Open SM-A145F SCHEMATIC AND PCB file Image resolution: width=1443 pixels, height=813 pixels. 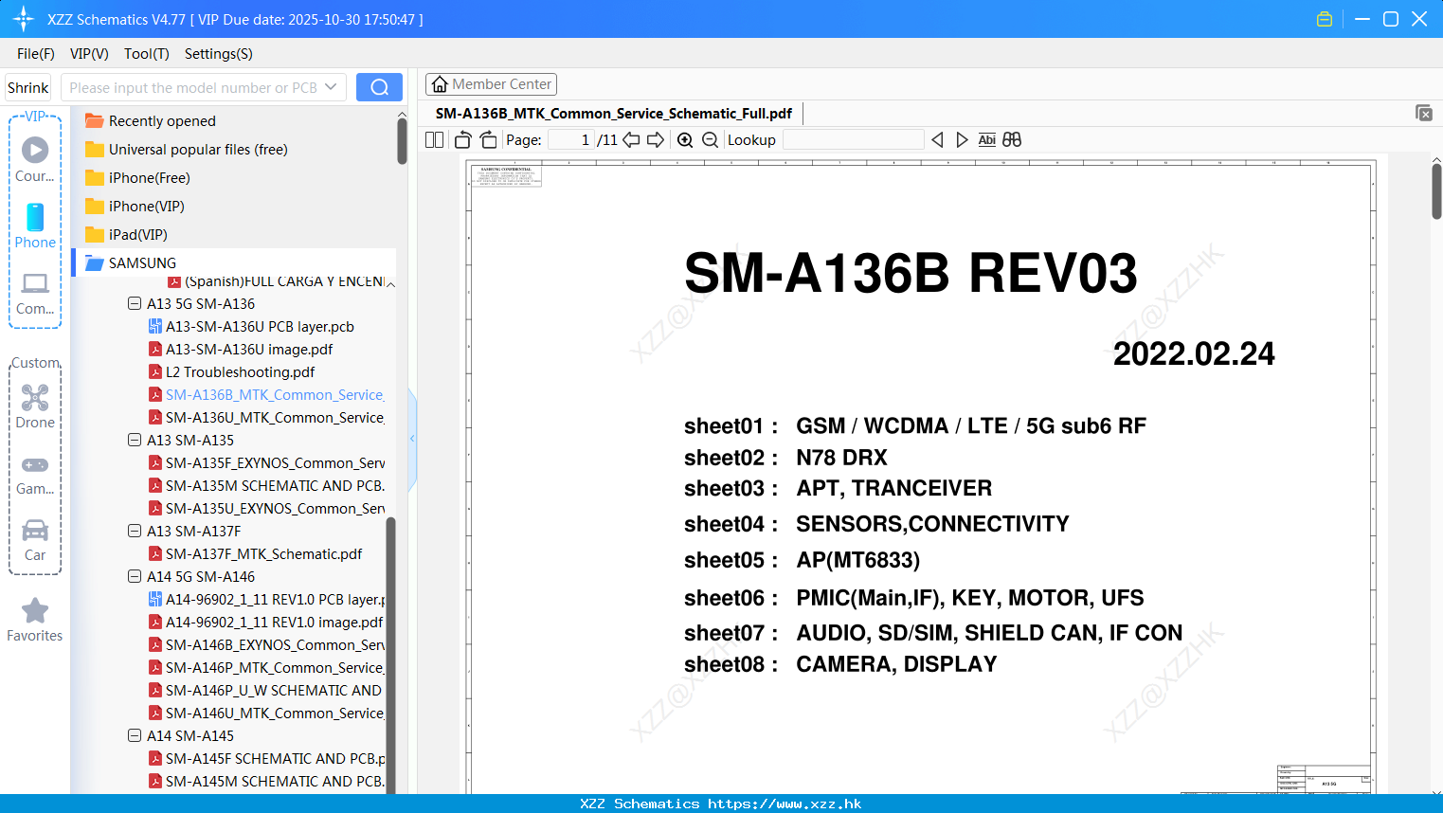pyautogui.click(x=266, y=758)
